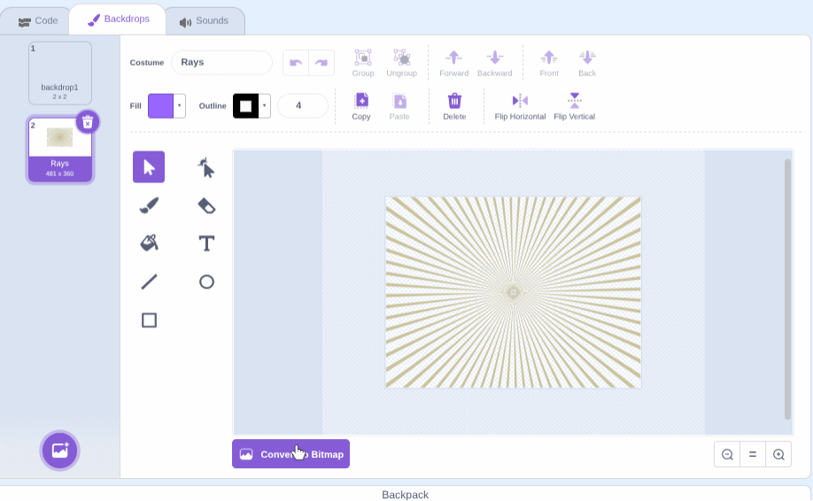Viewport: 813px width, 501px height.
Task: Select the Eraser tool
Action: coord(206,205)
